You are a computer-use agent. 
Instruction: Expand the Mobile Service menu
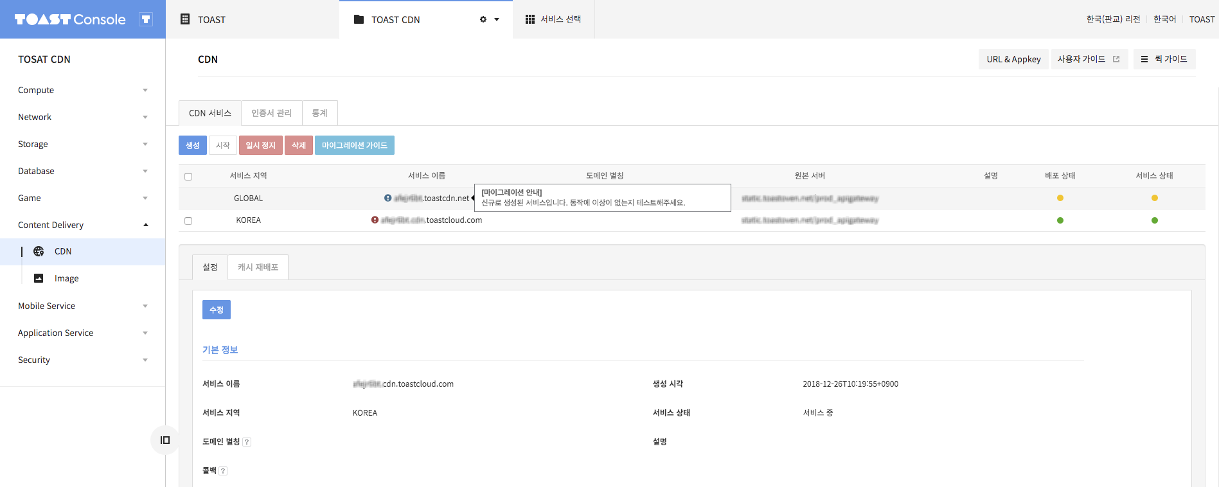tap(82, 306)
